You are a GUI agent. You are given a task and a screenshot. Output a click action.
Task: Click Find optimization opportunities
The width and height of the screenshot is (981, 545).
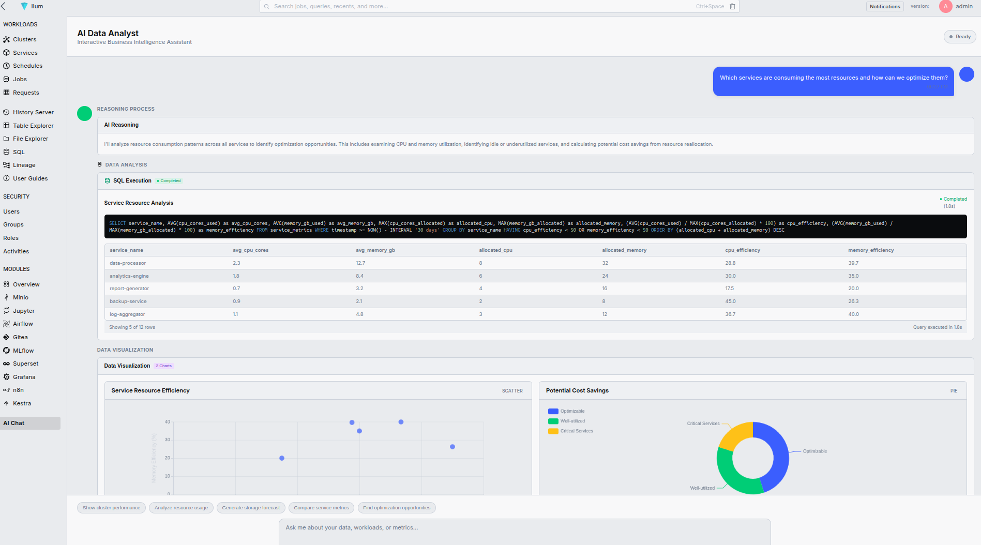(x=396, y=508)
